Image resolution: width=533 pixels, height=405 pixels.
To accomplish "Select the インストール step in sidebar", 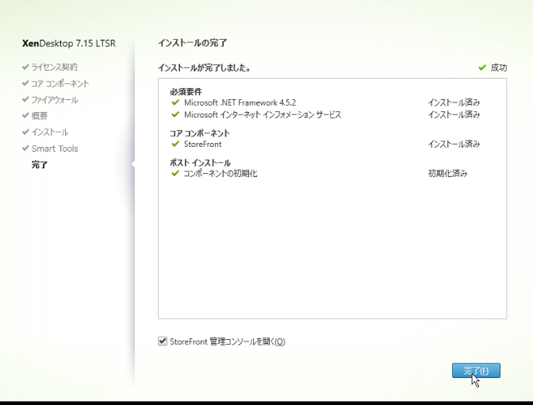I will [50, 132].
